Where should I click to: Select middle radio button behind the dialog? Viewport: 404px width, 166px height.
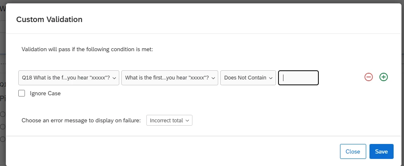2,126
